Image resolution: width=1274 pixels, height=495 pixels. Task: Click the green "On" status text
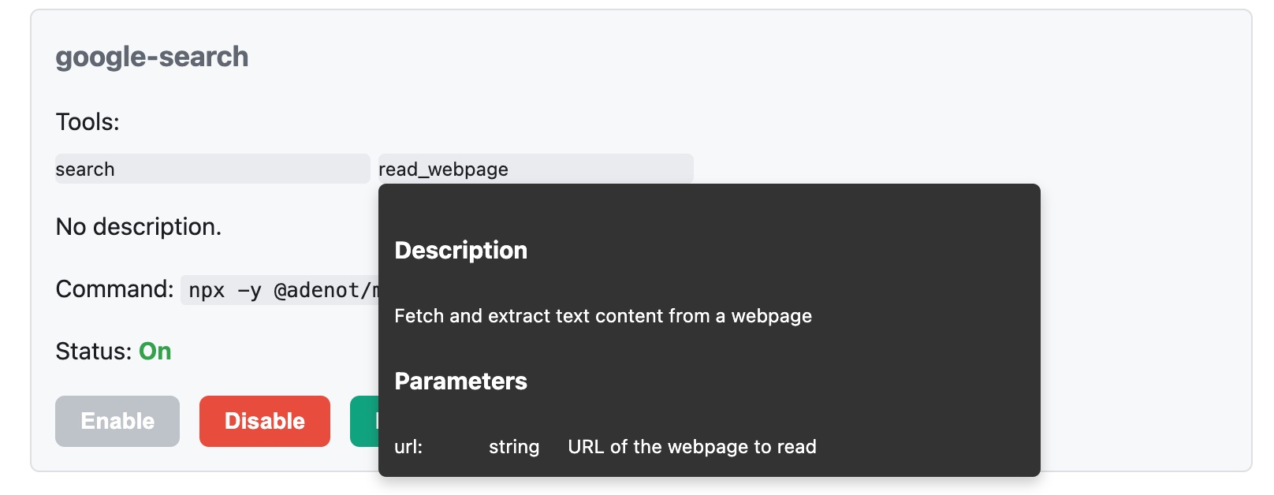[x=155, y=352]
